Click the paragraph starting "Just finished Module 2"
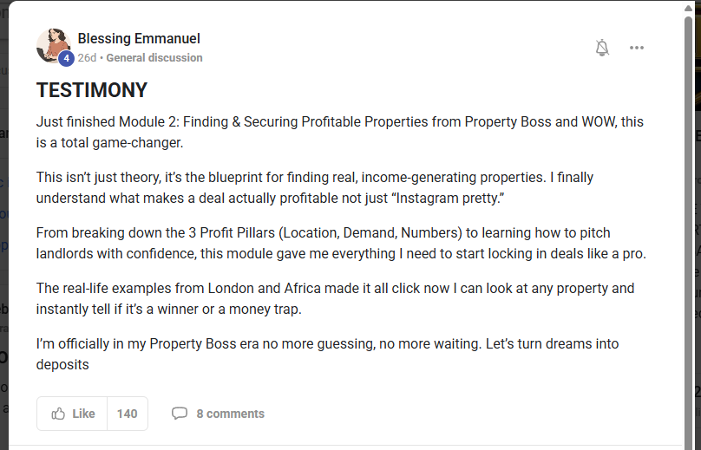Image resolution: width=701 pixels, height=450 pixels. tap(340, 132)
